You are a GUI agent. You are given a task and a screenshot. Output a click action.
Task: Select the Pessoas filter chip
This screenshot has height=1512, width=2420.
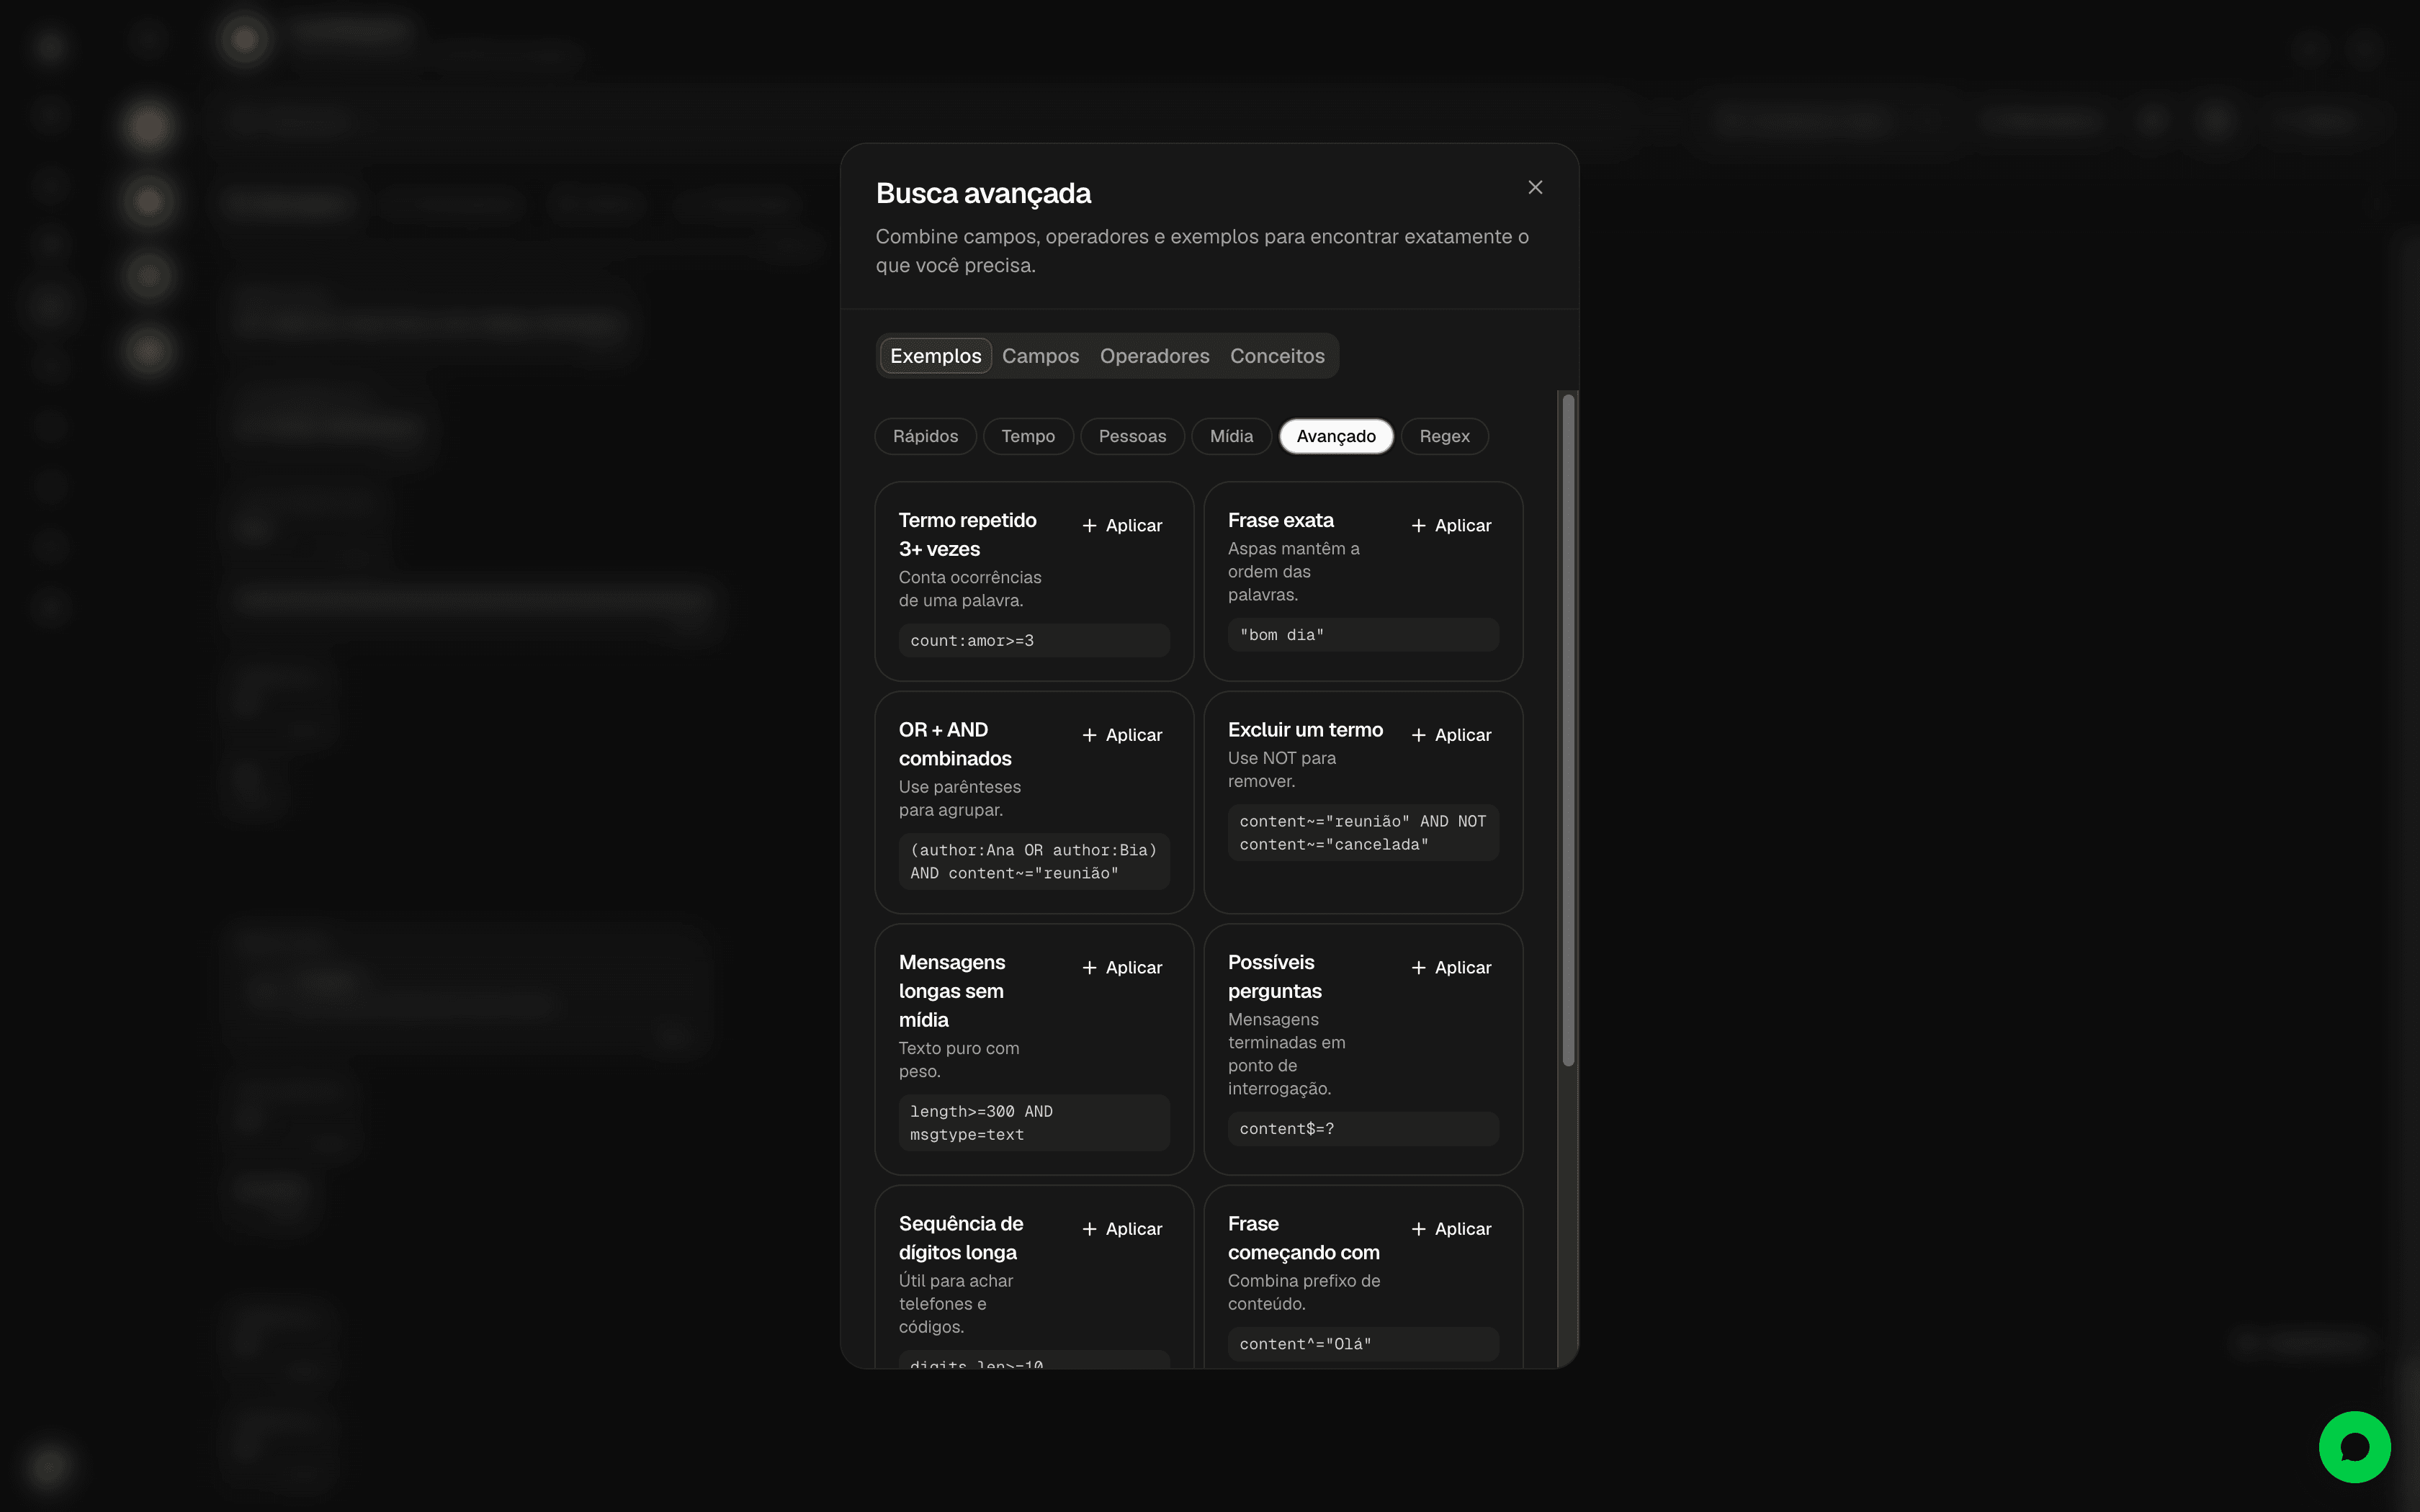coord(1132,436)
